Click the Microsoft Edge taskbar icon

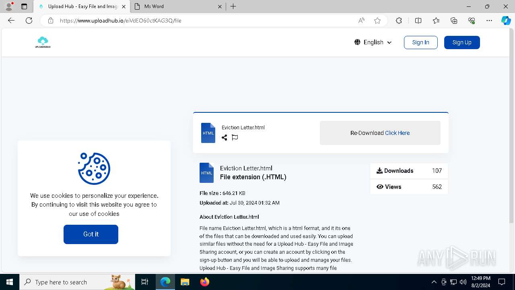point(165,282)
